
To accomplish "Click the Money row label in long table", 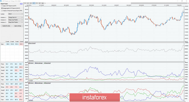I will coord(3,67).
